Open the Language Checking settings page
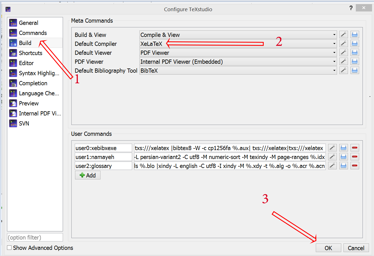This screenshot has width=374, height=256. [x=35, y=93]
